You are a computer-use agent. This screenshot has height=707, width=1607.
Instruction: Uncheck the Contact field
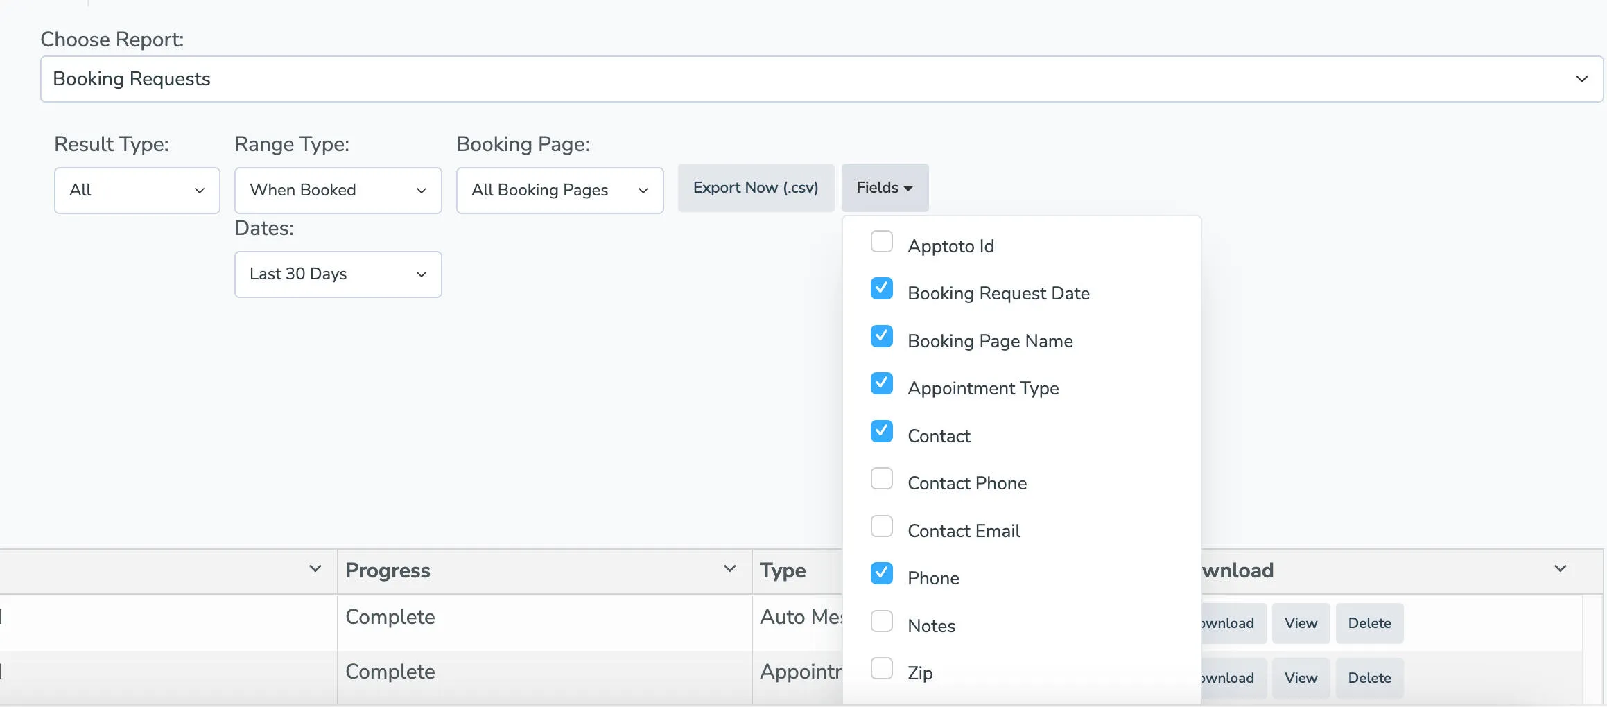tap(881, 430)
